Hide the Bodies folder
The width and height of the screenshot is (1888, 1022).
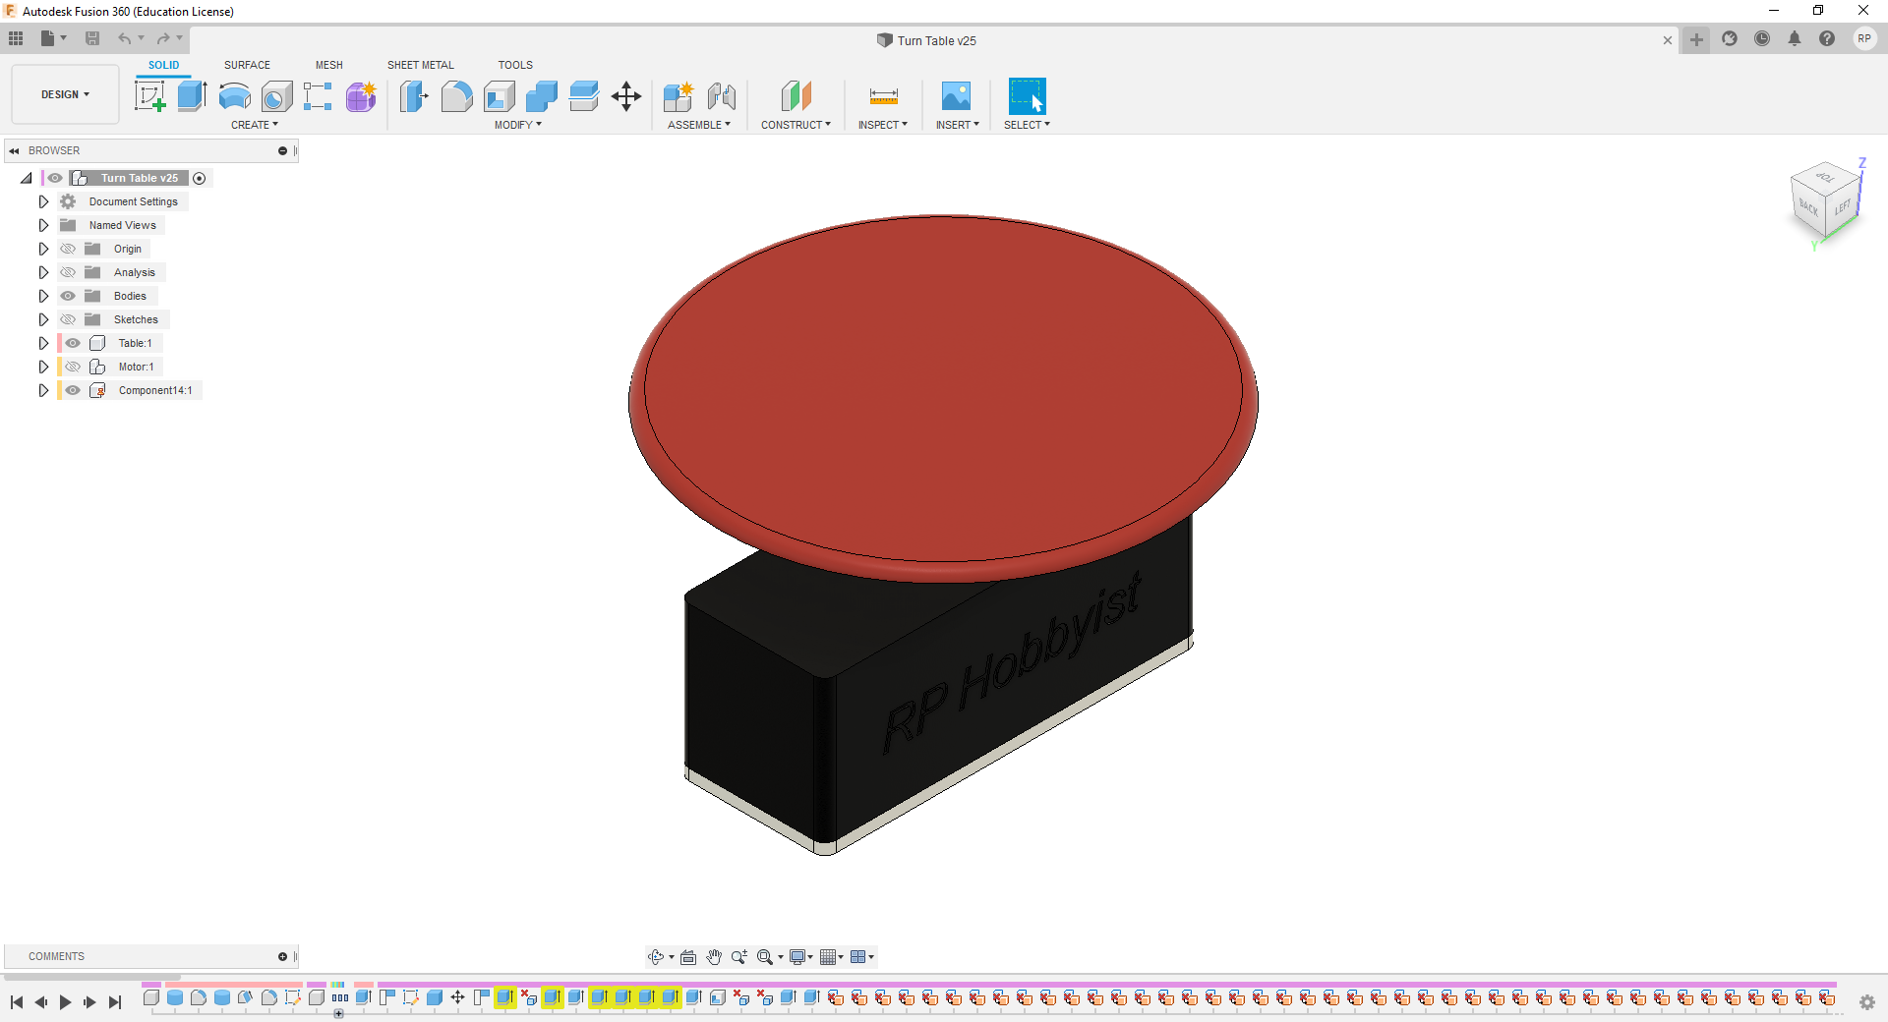pos(68,296)
